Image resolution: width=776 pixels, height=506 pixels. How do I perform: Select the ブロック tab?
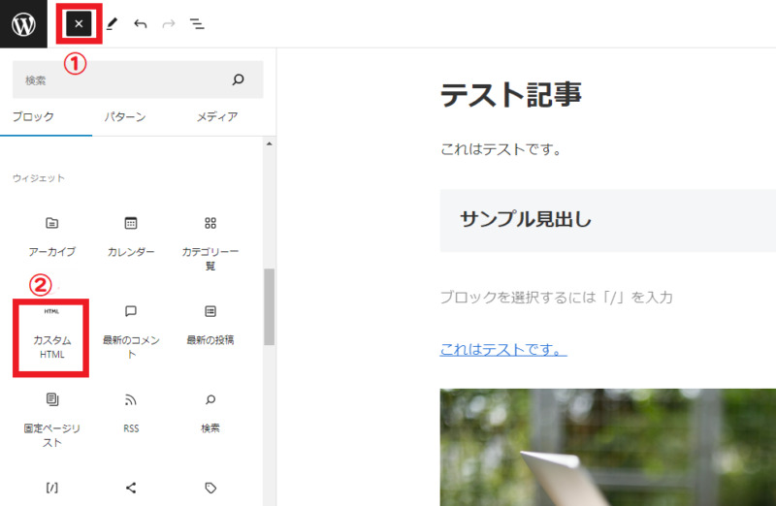[33, 117]
